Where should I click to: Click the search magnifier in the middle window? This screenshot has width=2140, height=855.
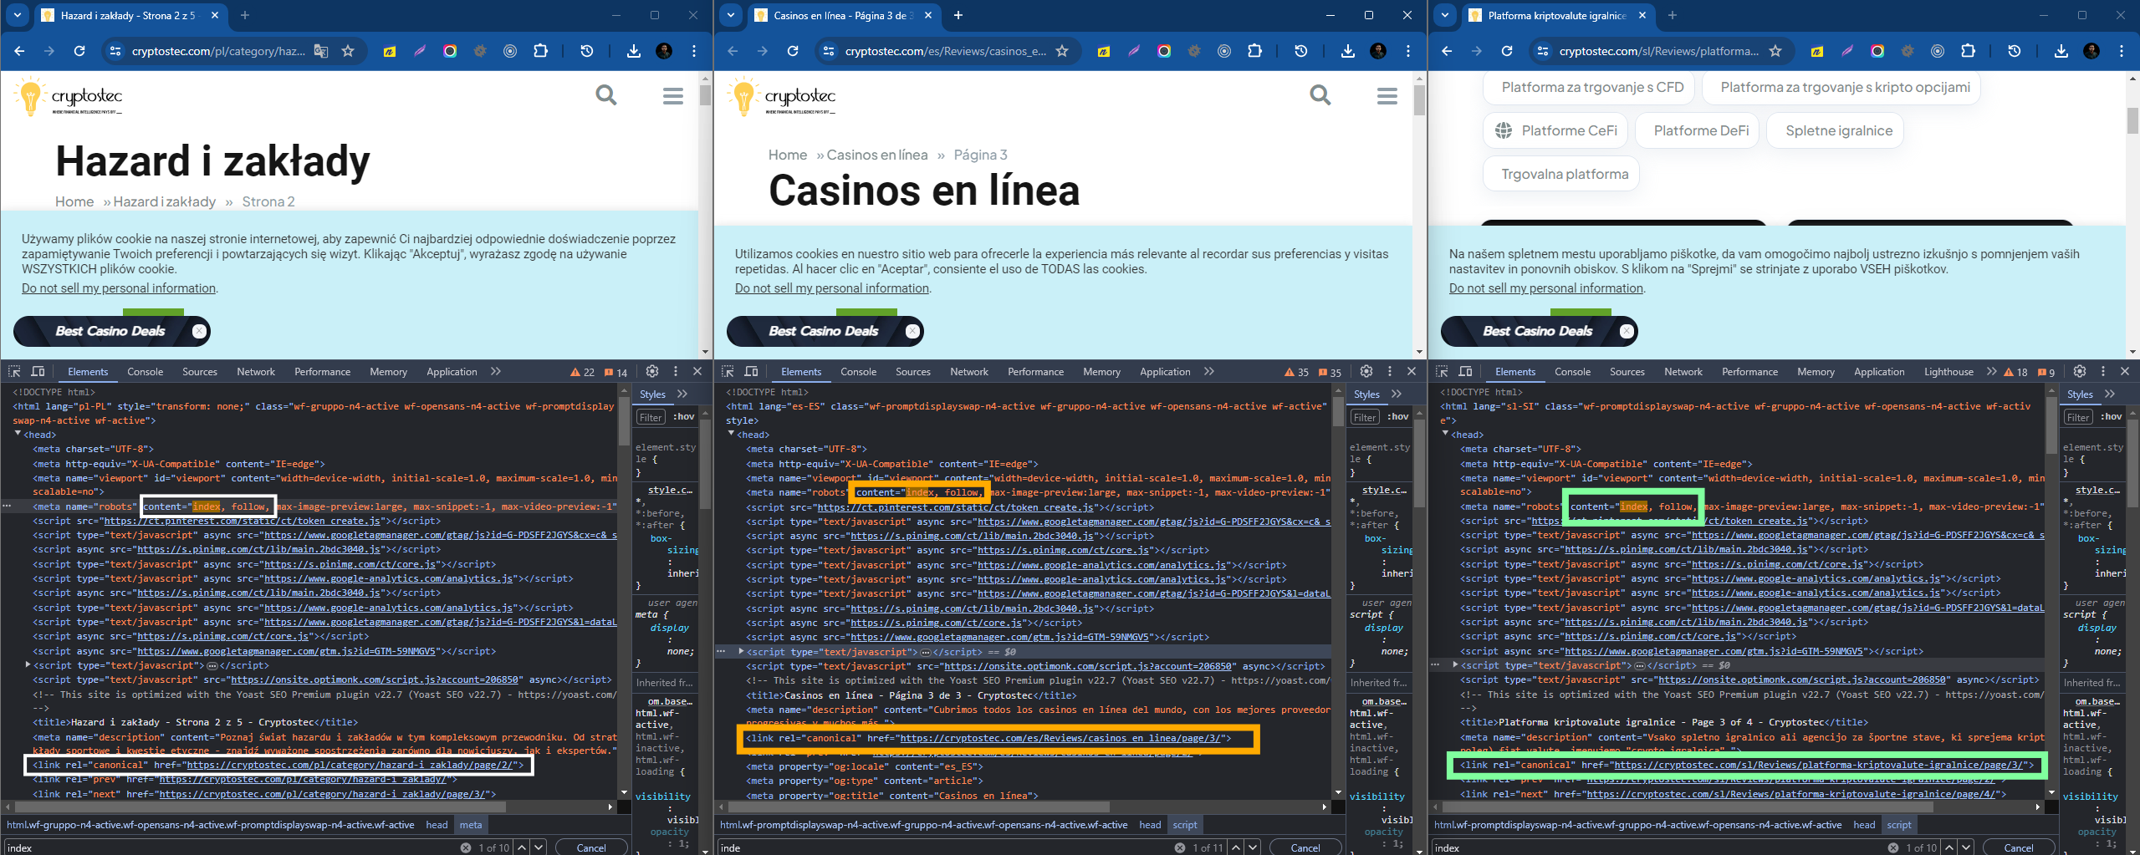[x=1320, y=96]
